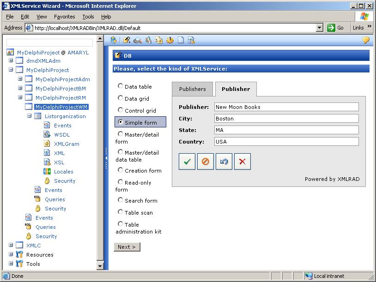Click the tree panel vertical scrollbar
Image resolution: width=376 pixels, height=282 pixels.
[100, 152]
